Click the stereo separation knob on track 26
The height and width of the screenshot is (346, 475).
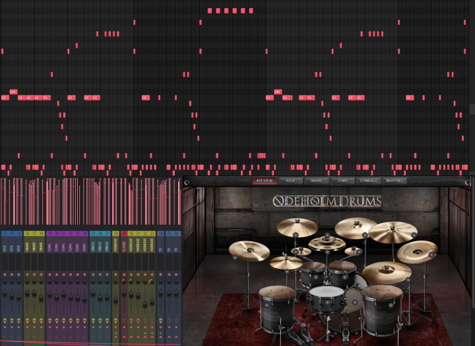[100, 320]
